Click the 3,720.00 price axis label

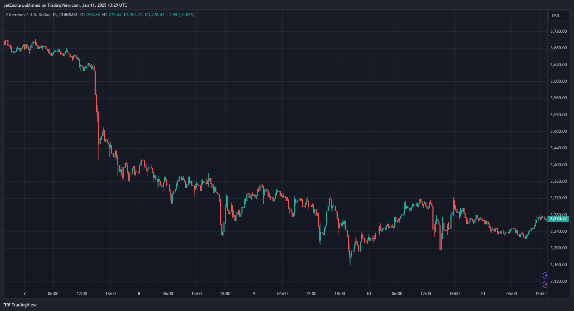(x=558, y=31)
